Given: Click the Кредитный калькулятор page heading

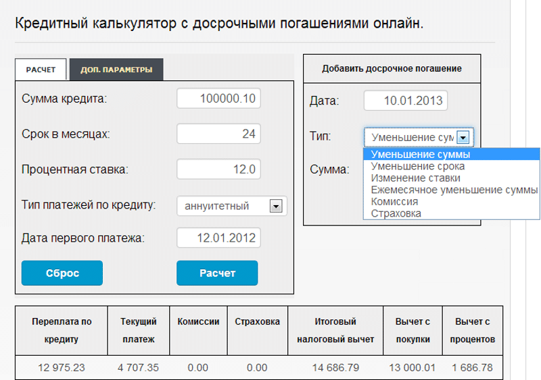Looking at the screenshot, I should 219,24.
